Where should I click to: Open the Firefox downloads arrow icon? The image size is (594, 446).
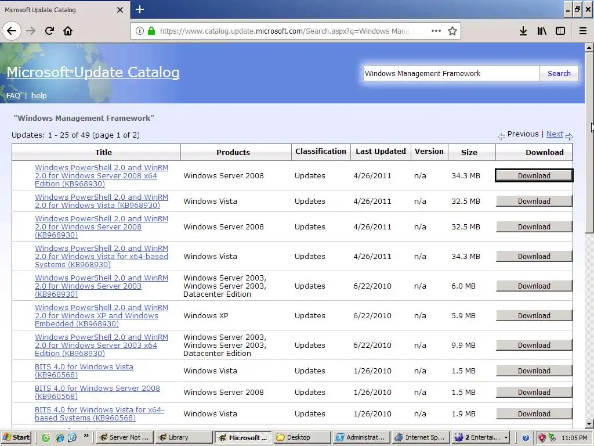523,31
